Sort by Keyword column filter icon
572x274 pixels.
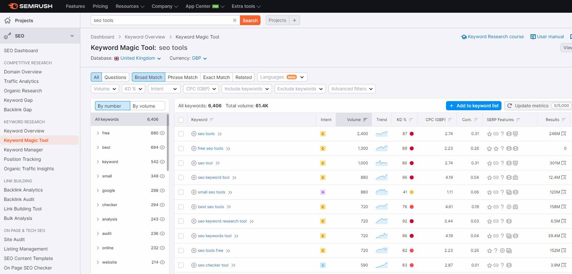212,120
